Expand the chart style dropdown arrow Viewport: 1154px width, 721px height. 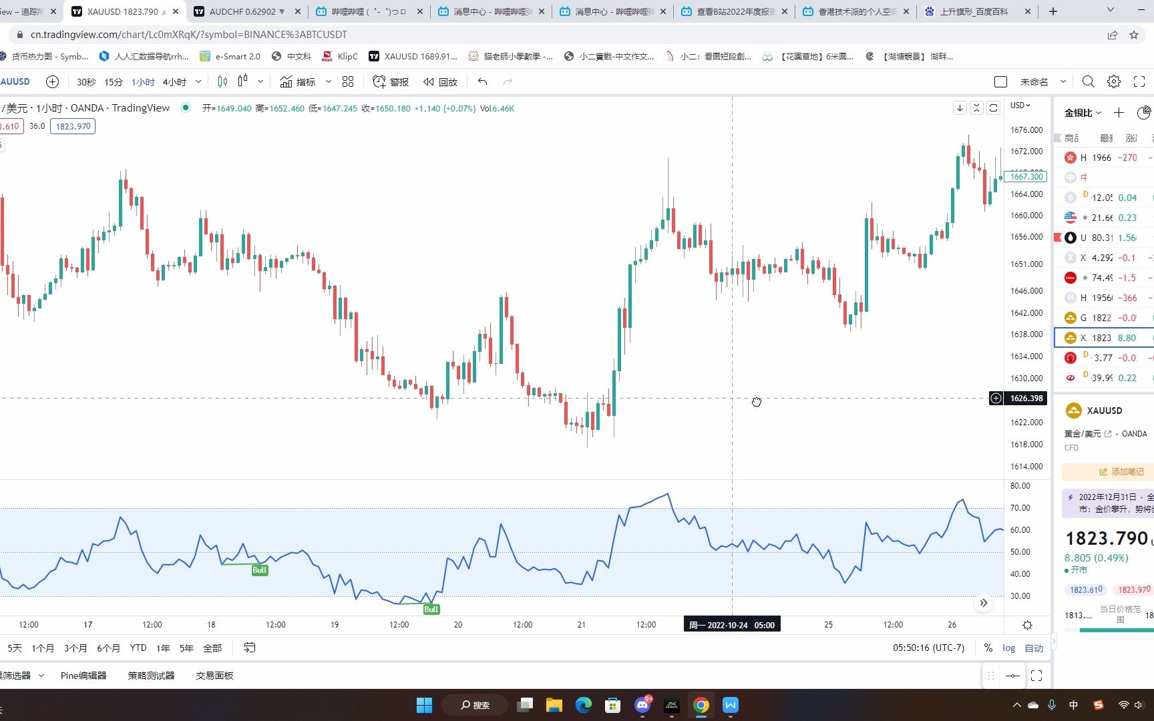[260, 81]
